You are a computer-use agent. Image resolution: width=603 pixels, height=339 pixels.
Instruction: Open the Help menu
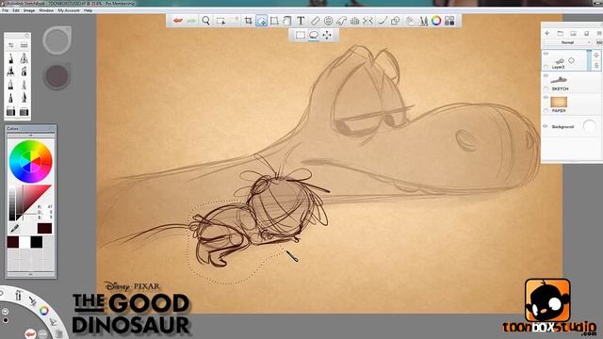(88, 10)
